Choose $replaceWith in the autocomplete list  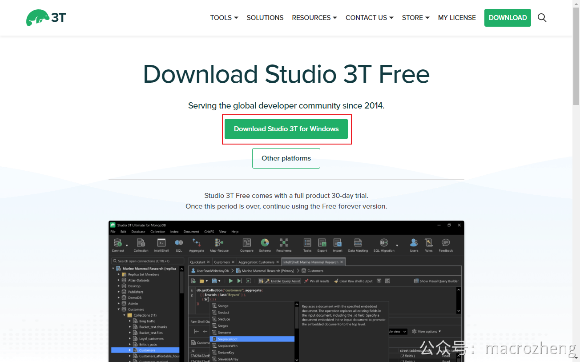point(252,346)
